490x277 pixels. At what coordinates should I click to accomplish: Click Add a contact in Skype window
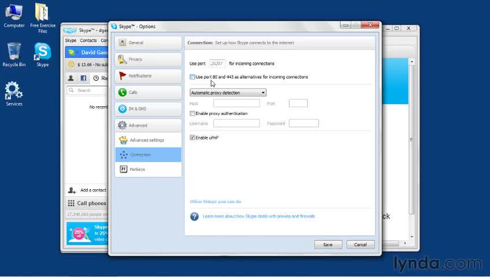(87, 190)
